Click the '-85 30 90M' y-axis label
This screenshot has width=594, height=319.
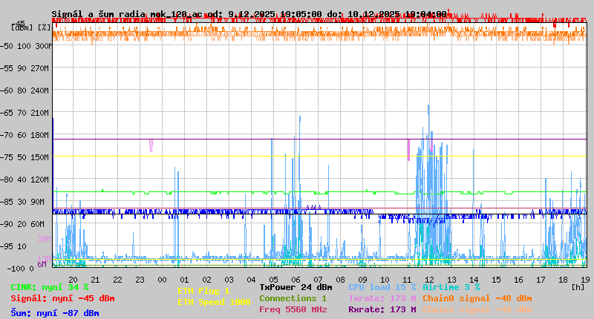tap(22, 202)
